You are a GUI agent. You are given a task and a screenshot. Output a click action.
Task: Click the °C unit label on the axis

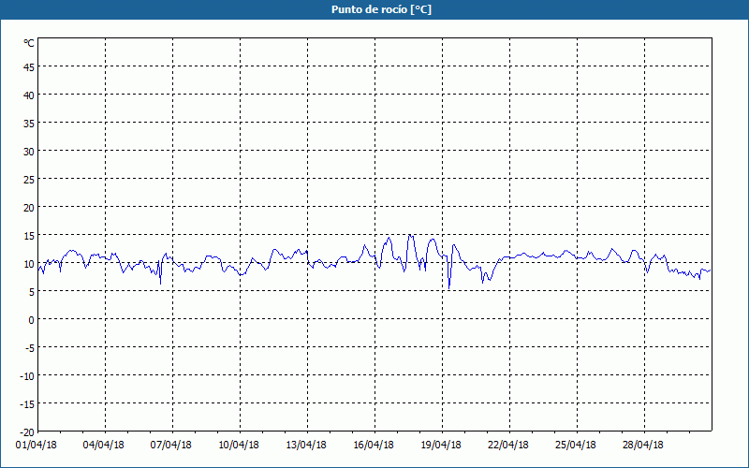click(29, 43)
